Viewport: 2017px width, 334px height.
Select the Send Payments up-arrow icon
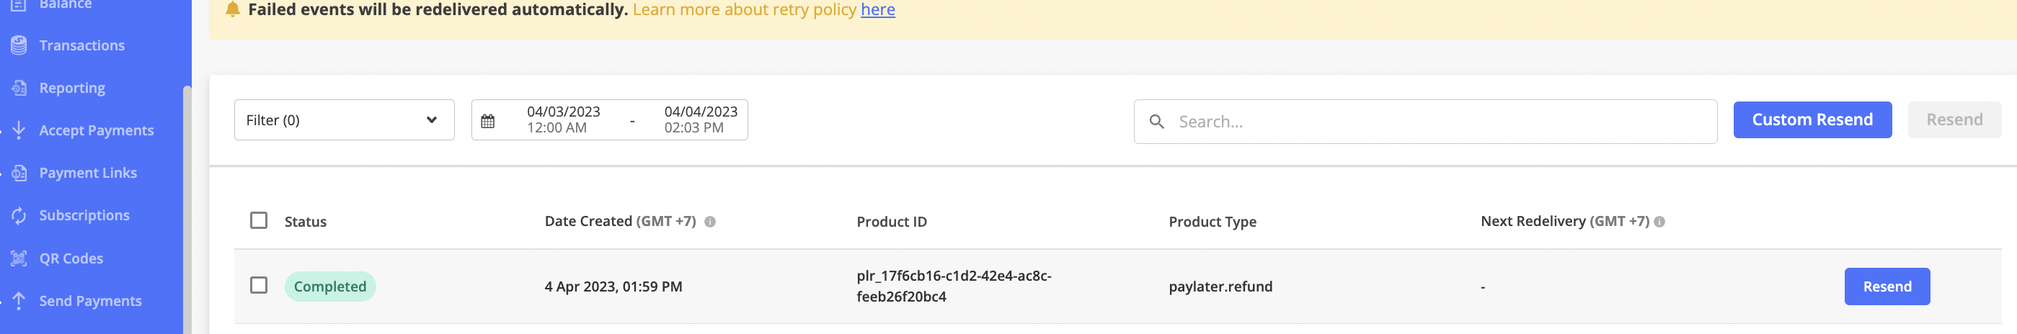coord(19,300)
